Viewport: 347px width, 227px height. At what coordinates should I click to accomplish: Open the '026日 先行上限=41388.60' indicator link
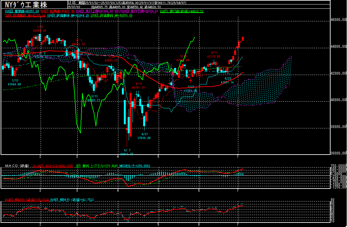[94, 11]
